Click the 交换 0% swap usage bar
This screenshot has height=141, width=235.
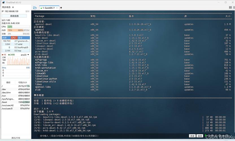point(19,34)
